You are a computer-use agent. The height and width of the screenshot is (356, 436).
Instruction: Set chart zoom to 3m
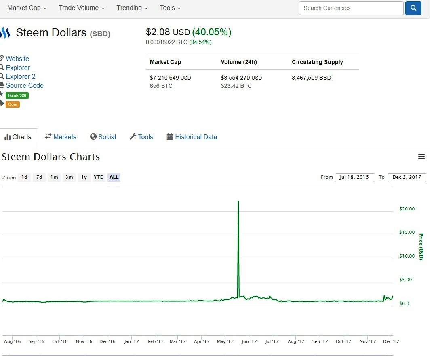pyautogui.click(x=69, y=177)
